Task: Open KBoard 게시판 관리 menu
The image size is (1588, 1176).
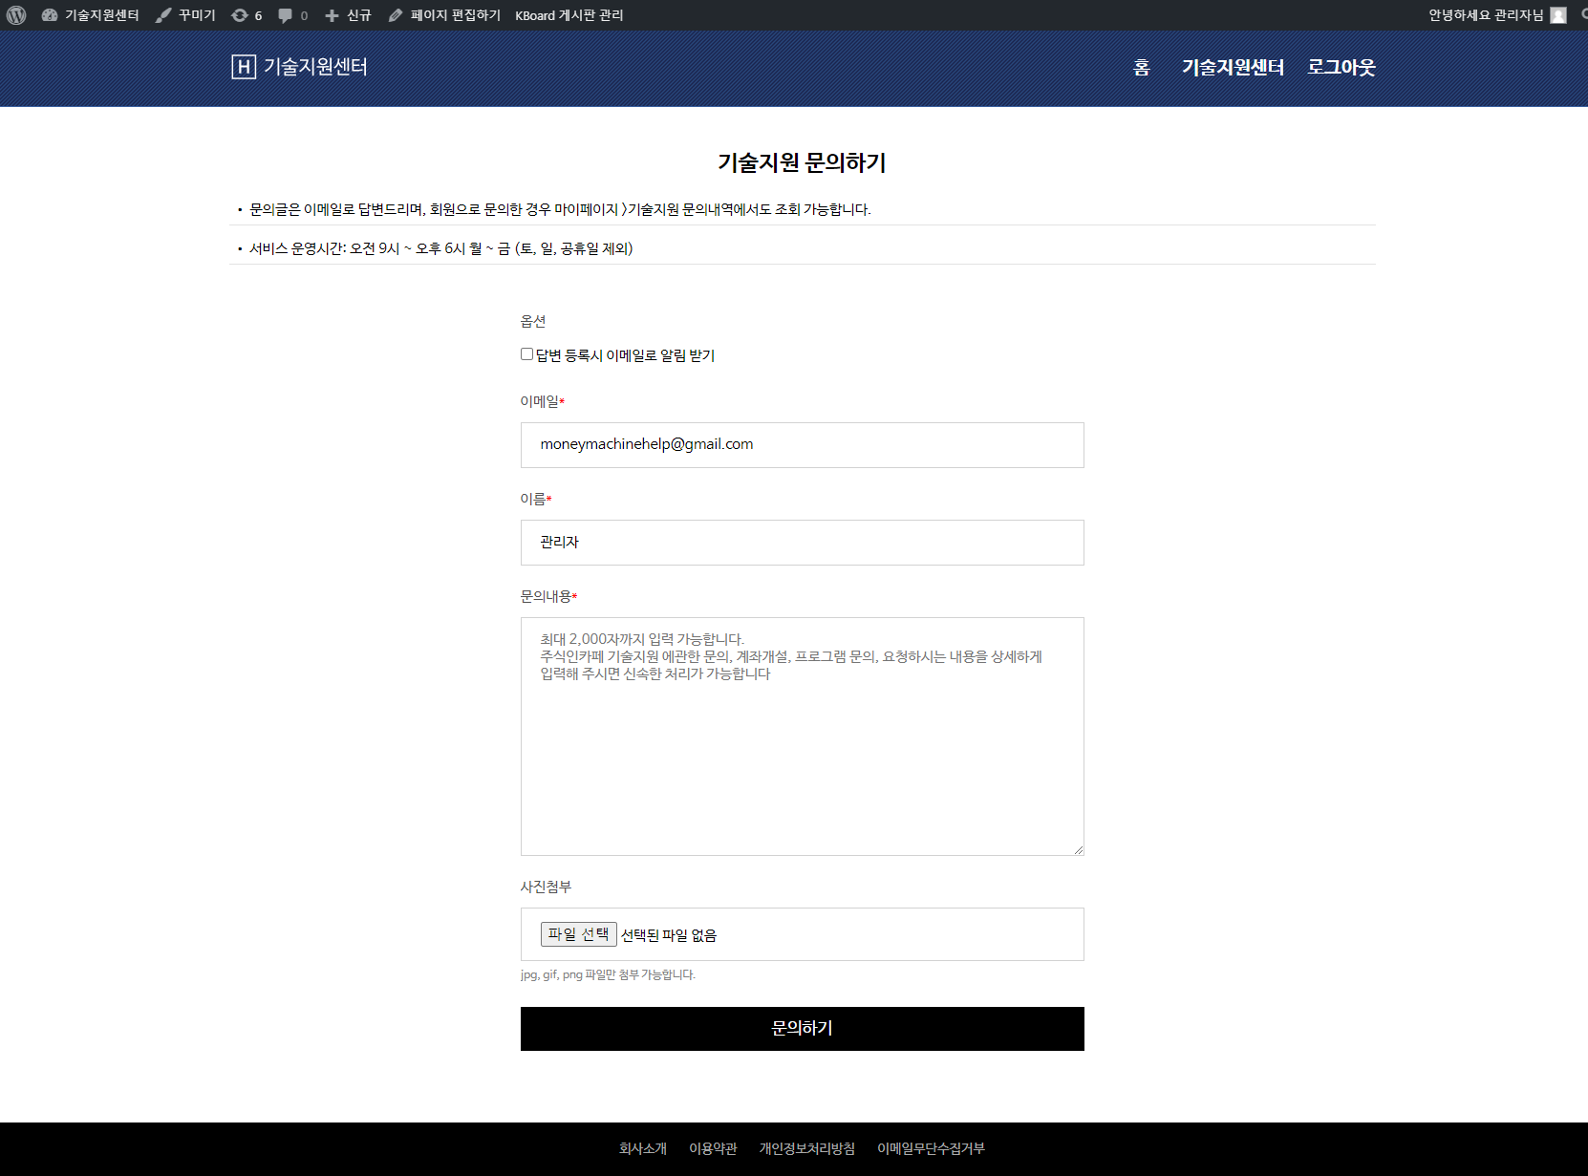Action: 569,15
